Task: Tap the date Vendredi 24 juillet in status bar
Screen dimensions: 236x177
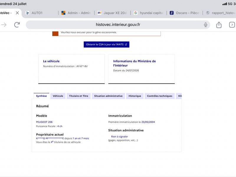Action: (13, 4)
